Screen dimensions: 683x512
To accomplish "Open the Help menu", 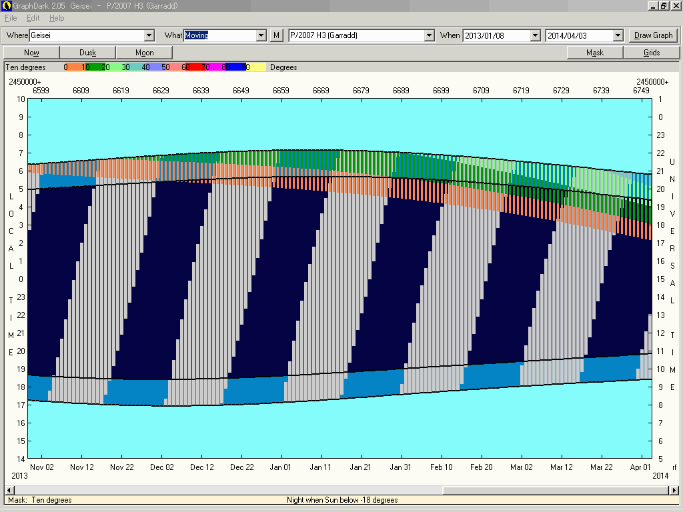I will (57, 18).
